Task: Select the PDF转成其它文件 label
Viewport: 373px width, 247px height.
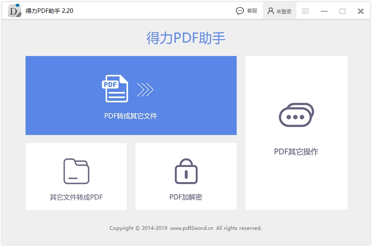Action: coord(130,116)
